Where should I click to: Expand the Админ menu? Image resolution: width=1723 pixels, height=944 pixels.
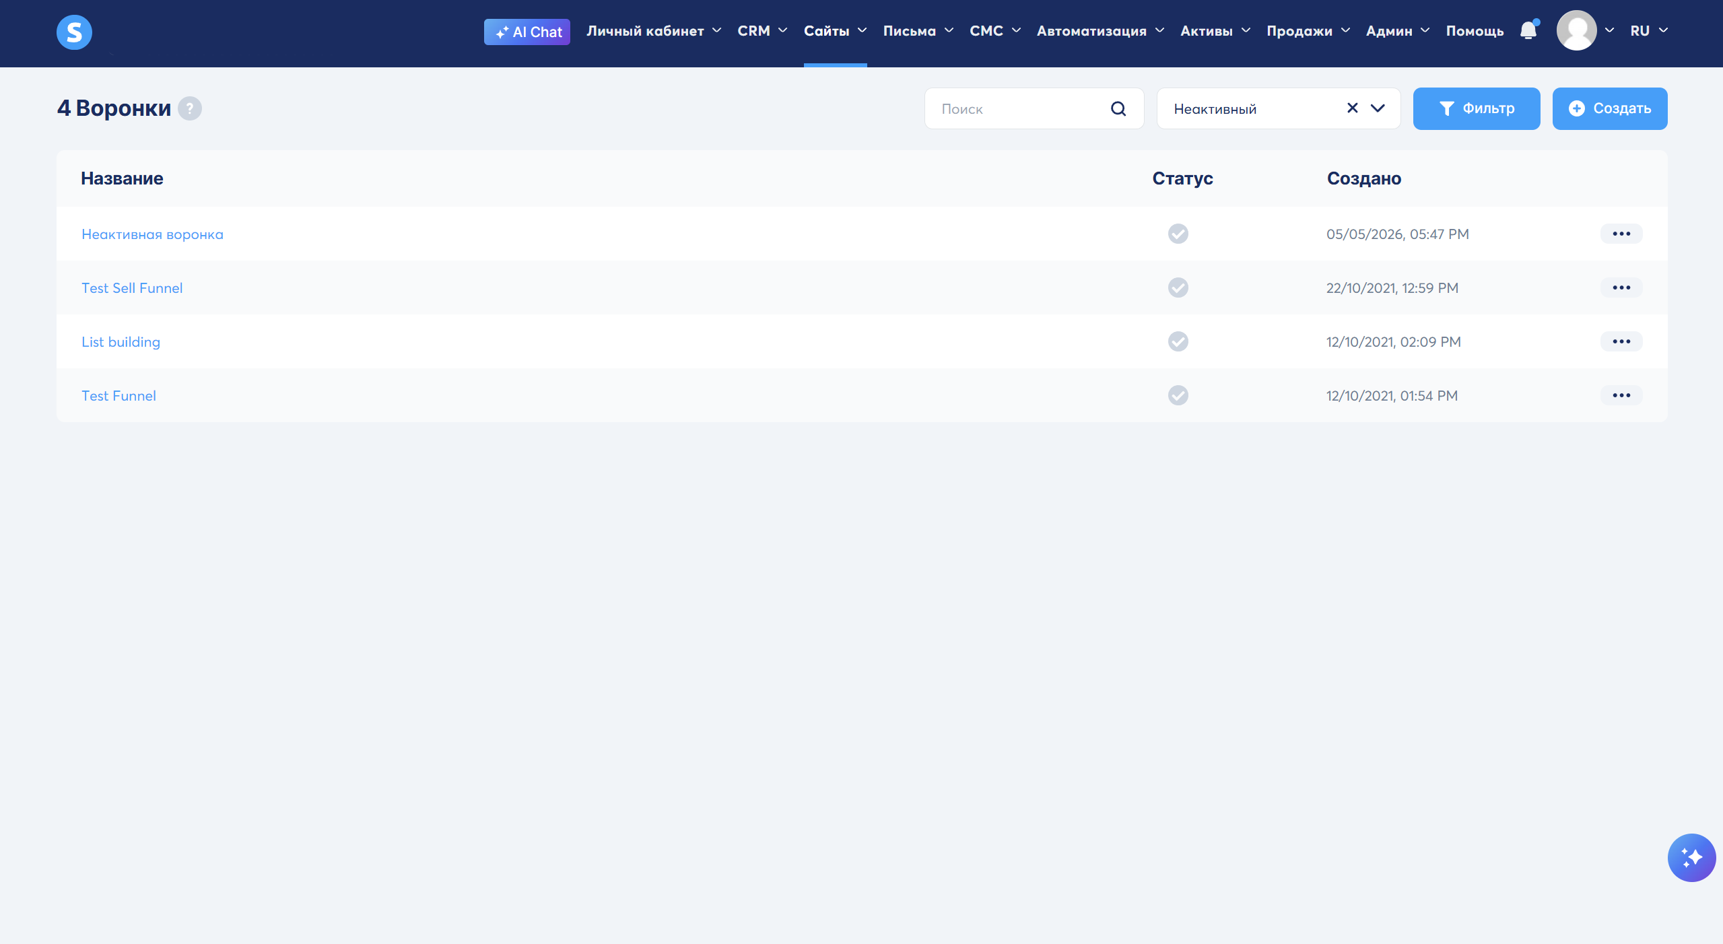tap(1398, 31)
